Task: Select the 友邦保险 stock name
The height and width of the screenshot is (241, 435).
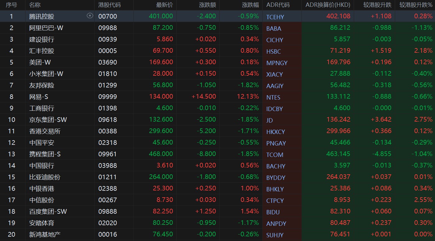Action: pos(42,85)
